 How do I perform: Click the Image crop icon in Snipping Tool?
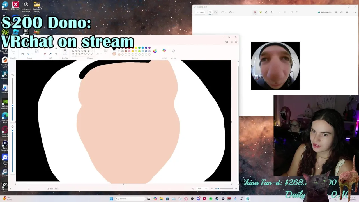(279, 12)
